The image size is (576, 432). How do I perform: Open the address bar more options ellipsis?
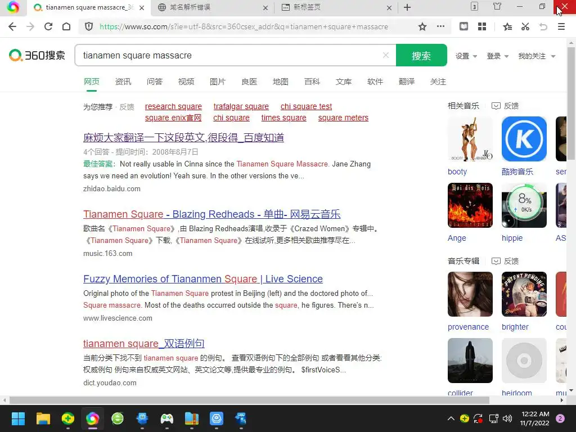click(440, 26)
